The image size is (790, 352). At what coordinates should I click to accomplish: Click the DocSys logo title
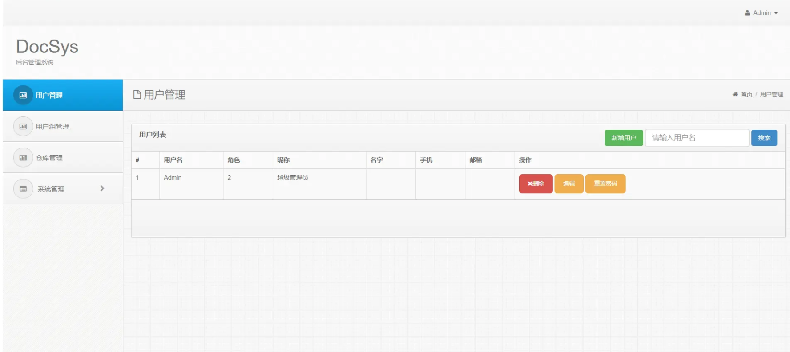(47, 47)
